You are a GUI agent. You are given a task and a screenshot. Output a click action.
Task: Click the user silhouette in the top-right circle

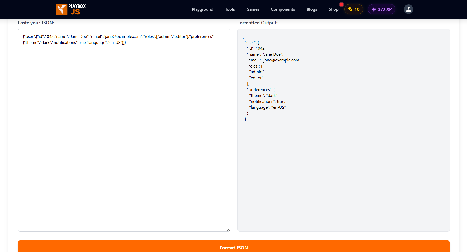point(408,9)
